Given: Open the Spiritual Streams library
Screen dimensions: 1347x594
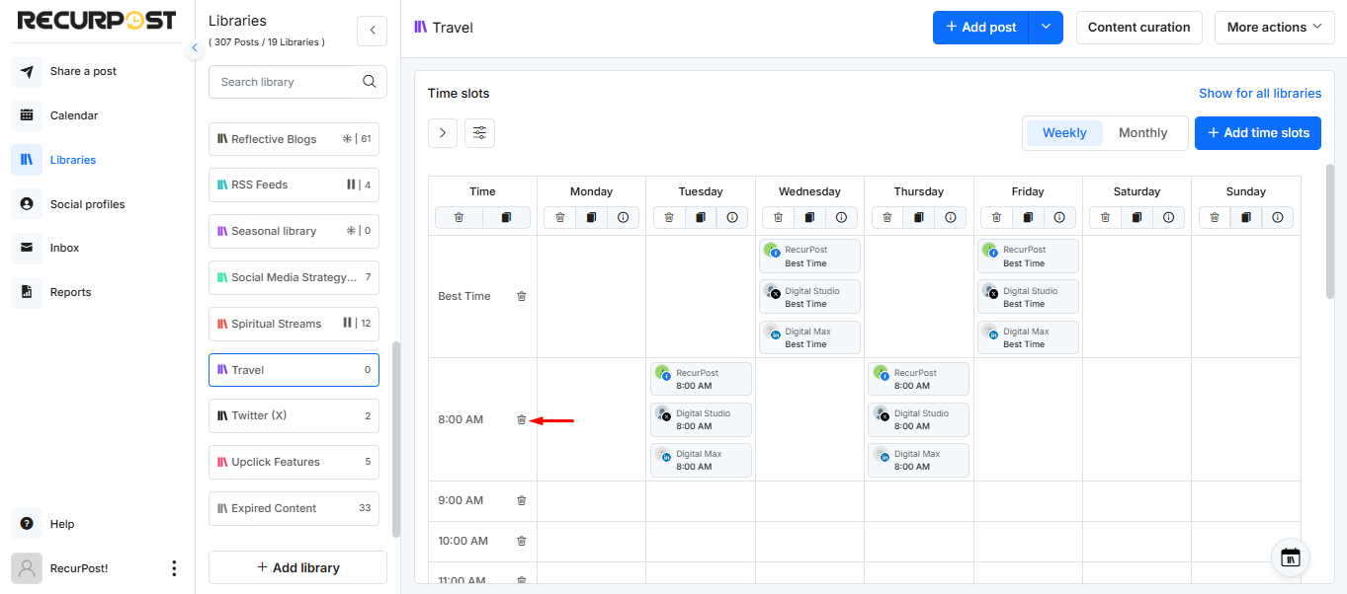Looking at the screenshot, I should point(294,324).
